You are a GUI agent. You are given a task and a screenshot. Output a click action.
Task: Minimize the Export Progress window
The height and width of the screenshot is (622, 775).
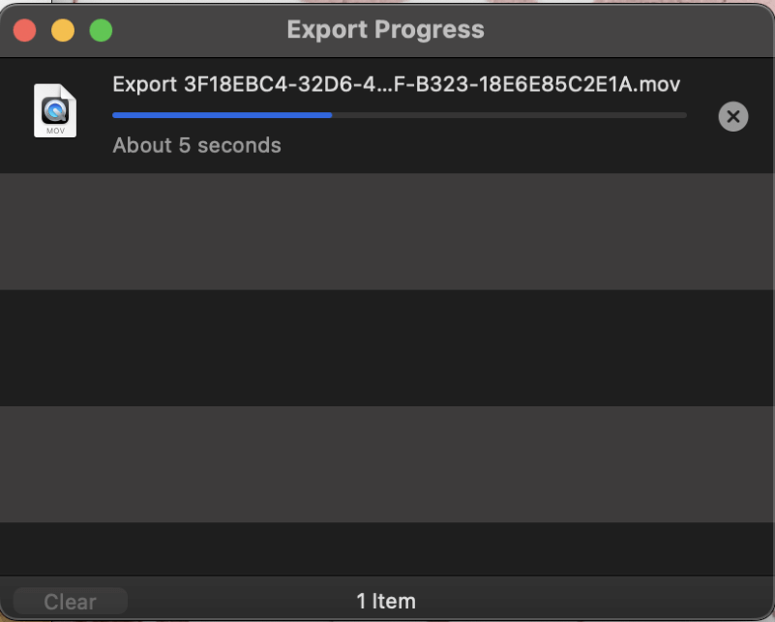click(x=63, y=30)
